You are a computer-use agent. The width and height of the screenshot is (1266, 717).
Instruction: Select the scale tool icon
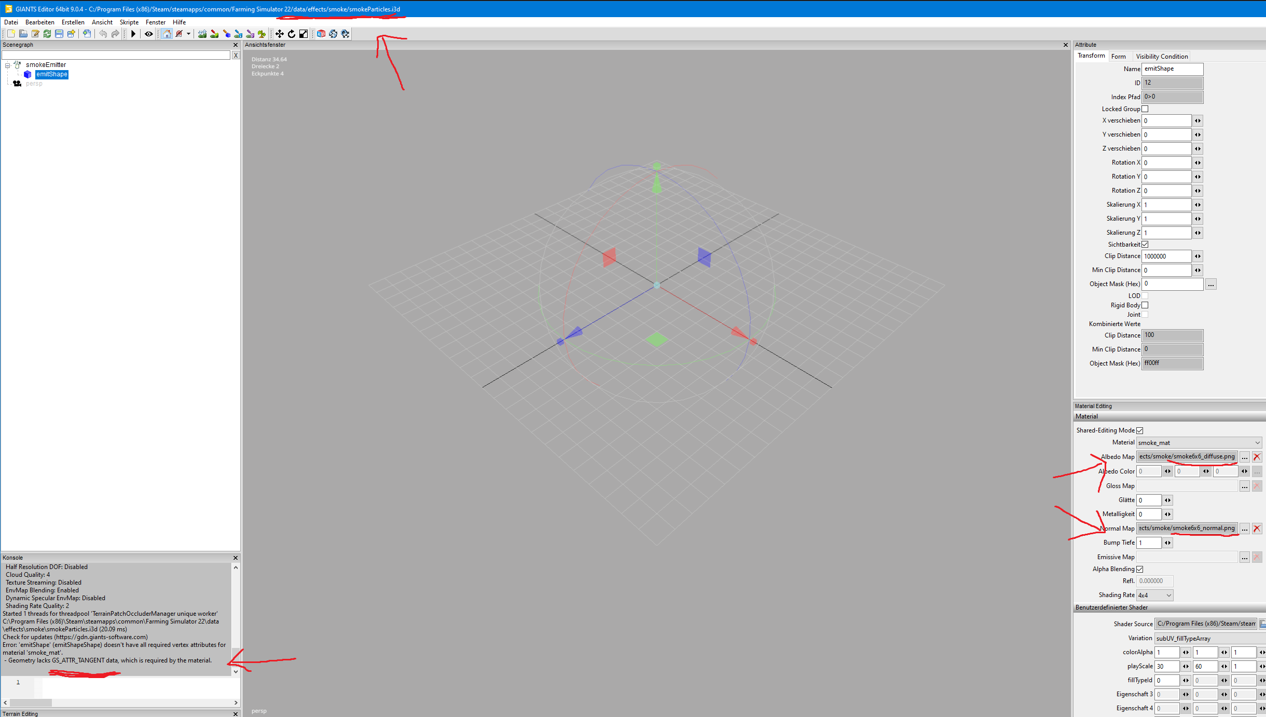pos(304,34)
